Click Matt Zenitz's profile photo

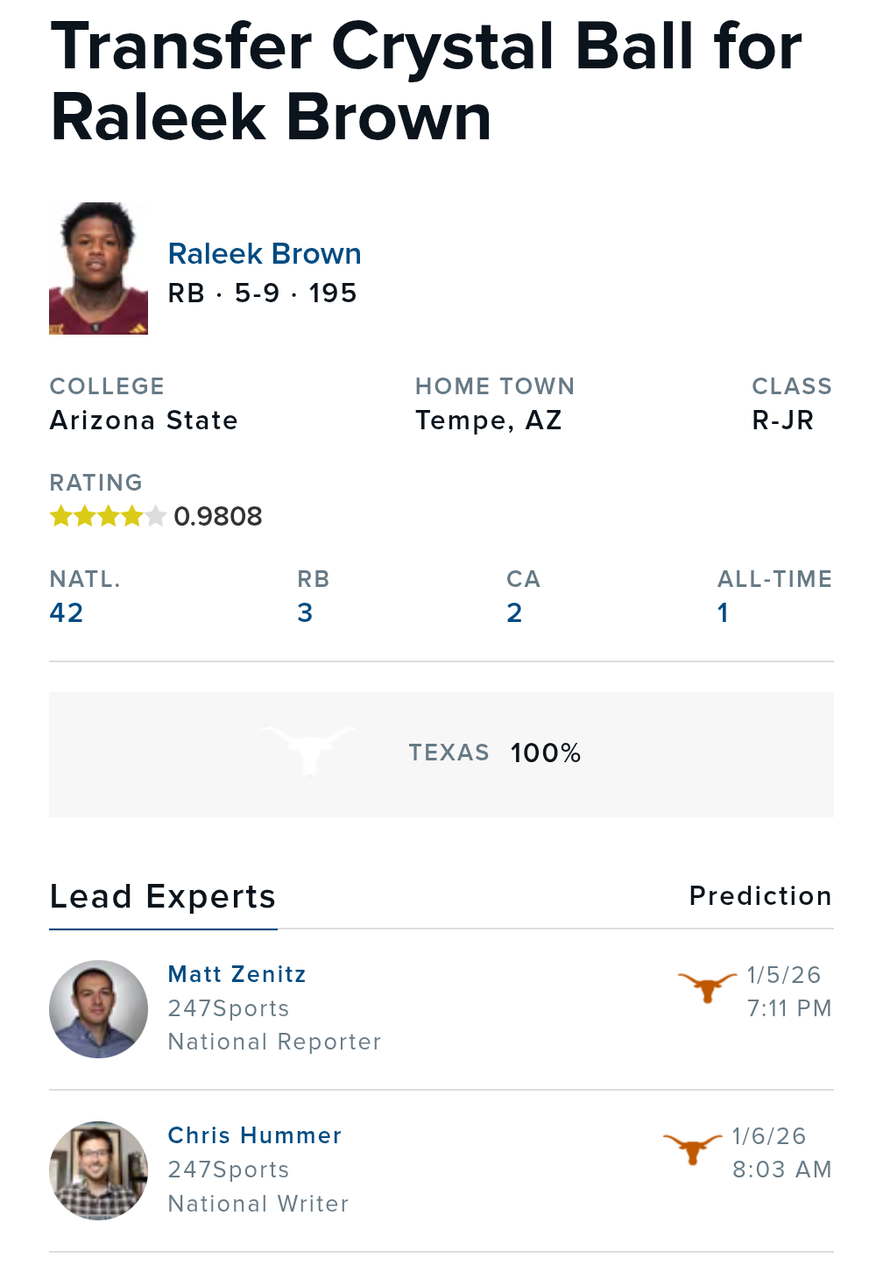98,1009
